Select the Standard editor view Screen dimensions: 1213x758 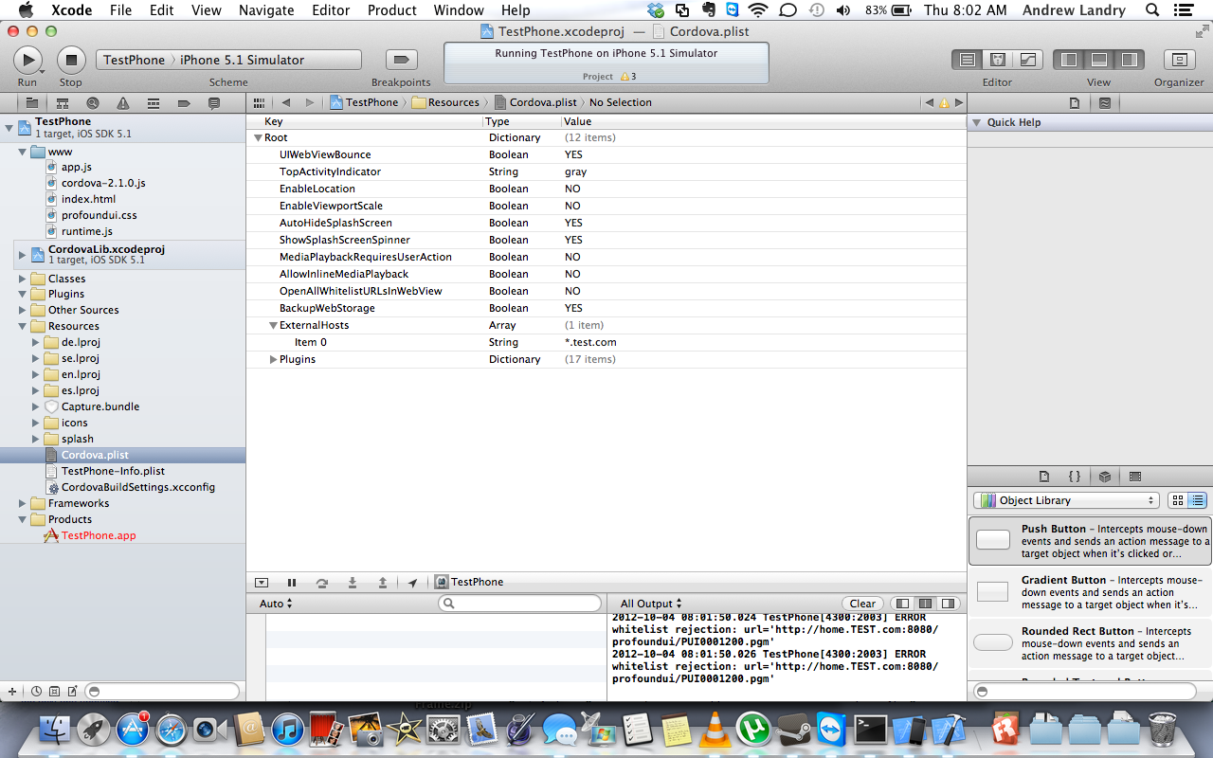click(968, 60)
